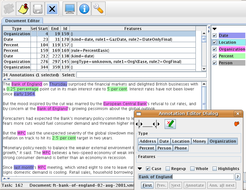246x190 pixels.
Task: Focus the Select filter input field
Action: point(141,75)
